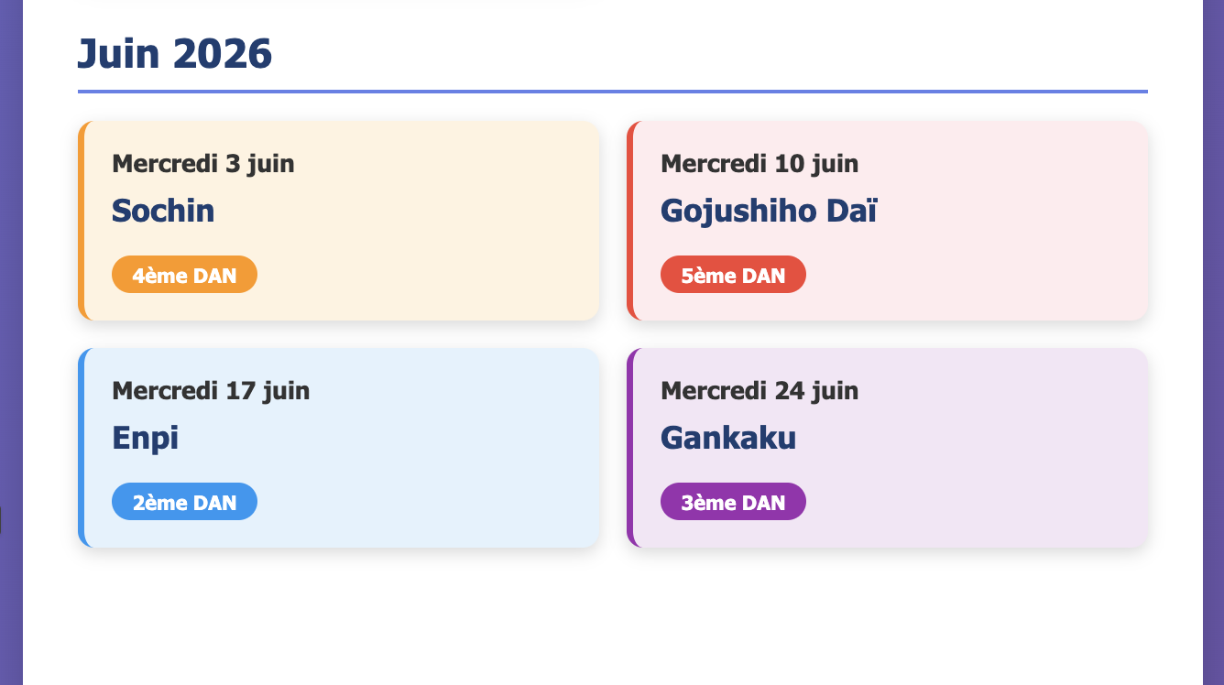Select the blue 2ème DAN badge
This screenshot has height=685, width=1224.
click(x=184, y=501)
